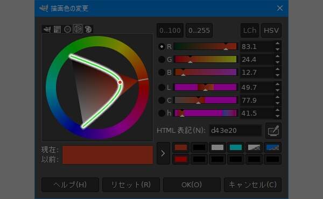Increase the R value 83.1 with up arrow
Image resolution: width=323 pixels, height=199 pixels.
(277, 44)
